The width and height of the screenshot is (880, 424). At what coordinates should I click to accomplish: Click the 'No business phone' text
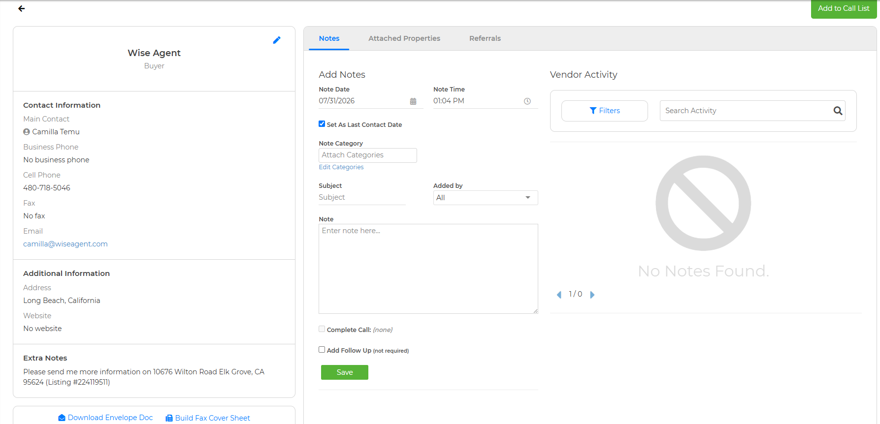tap(56, 160)
